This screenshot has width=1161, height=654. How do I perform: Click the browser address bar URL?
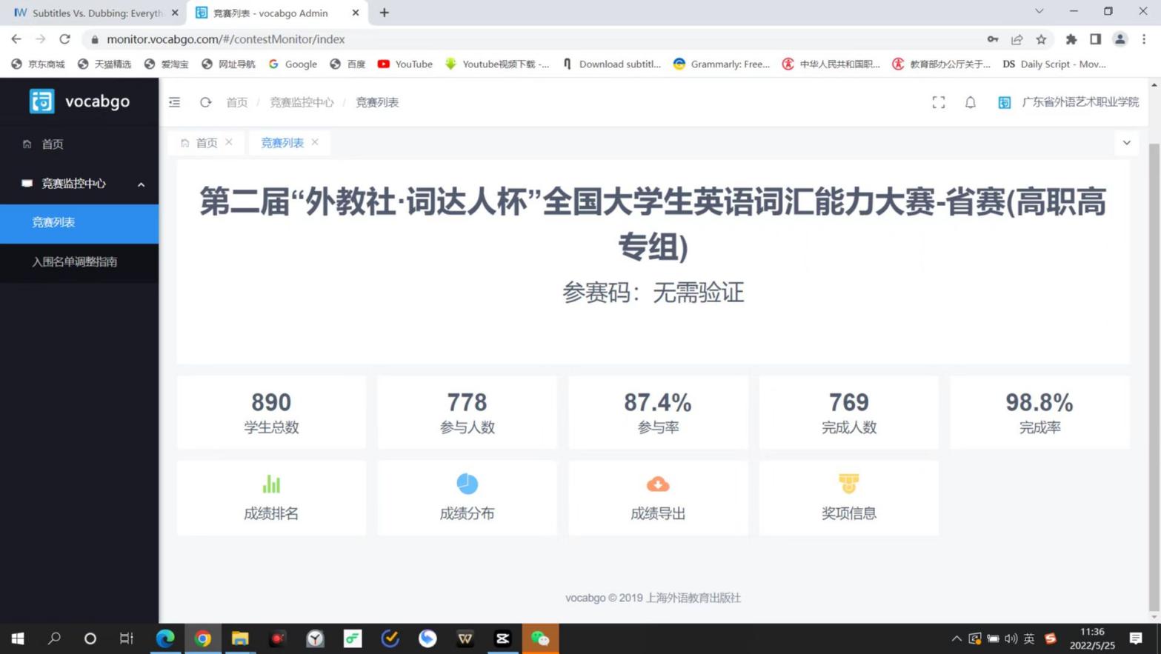tap(225, 39)
